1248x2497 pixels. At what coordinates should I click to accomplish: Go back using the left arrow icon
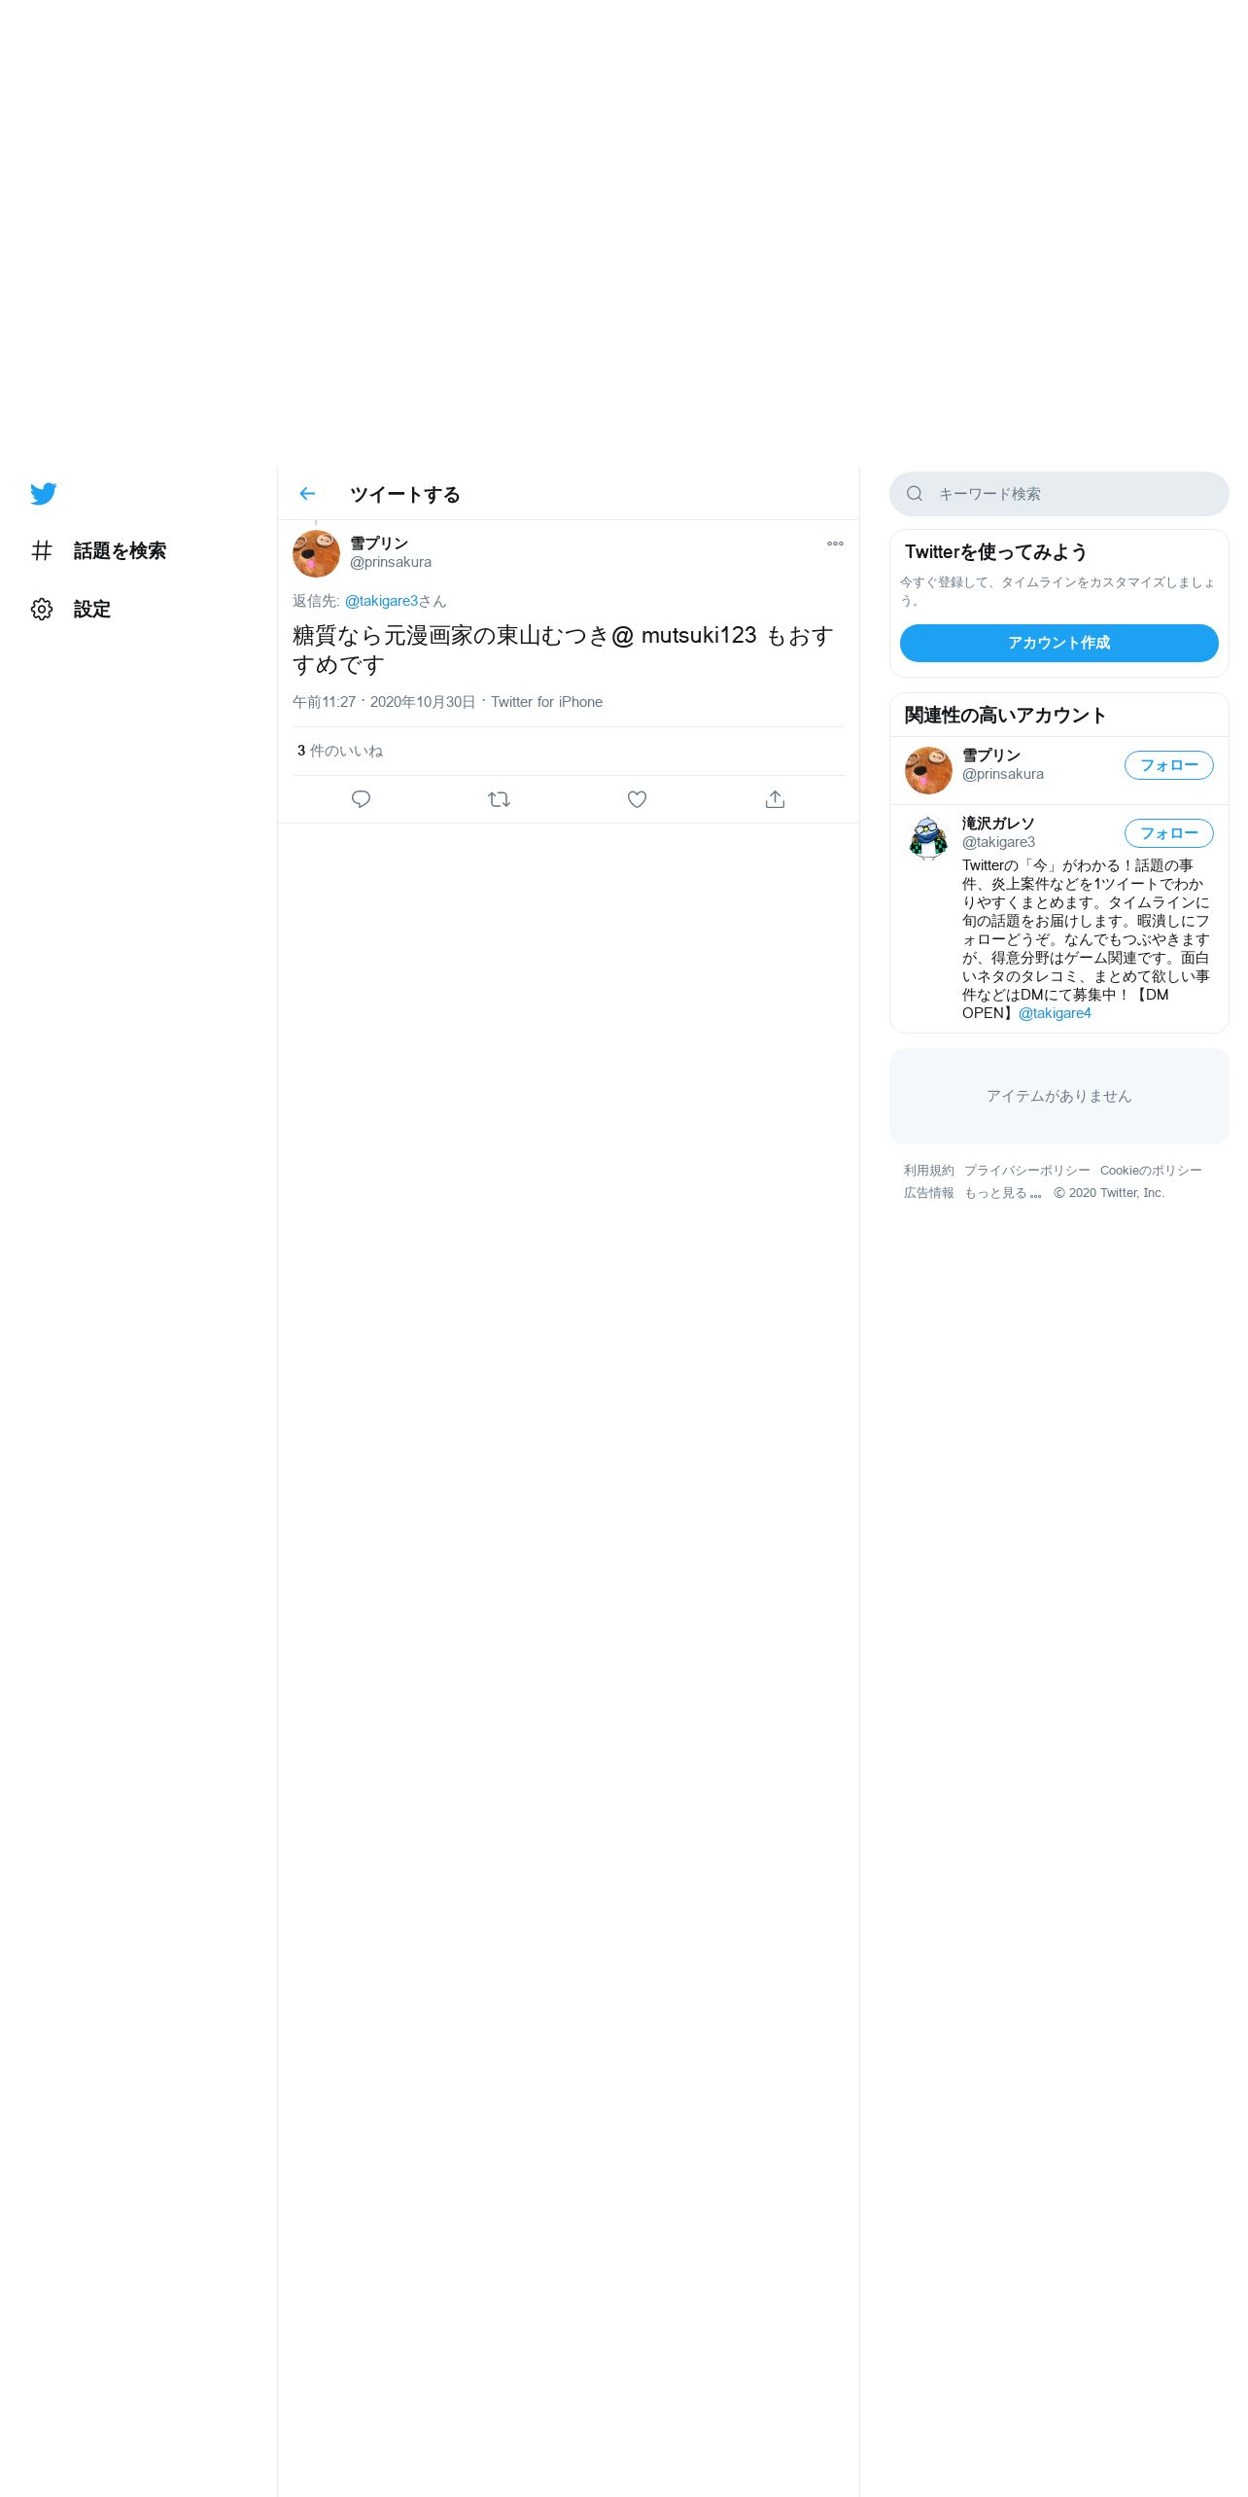[x=307, y=494]
